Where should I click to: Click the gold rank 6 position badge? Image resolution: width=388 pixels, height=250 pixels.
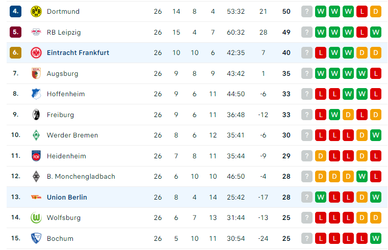point(16,52)
